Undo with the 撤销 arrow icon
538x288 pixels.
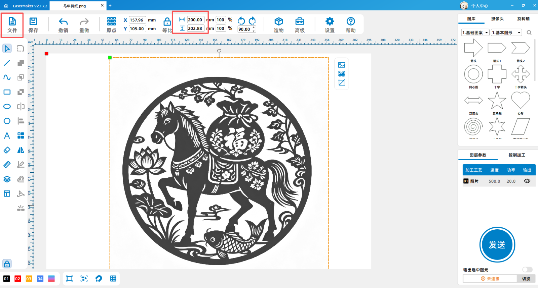(63, 25)
